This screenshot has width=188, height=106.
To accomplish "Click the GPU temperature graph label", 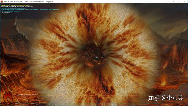I will pyautogui.click(x=28, y=95).
